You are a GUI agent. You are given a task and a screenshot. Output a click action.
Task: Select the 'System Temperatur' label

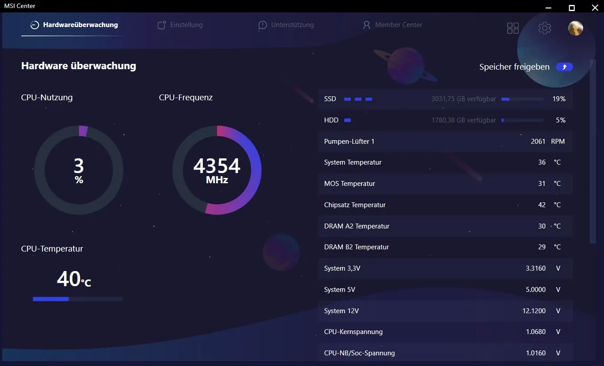pyautogui.click(x=353, y=162)
